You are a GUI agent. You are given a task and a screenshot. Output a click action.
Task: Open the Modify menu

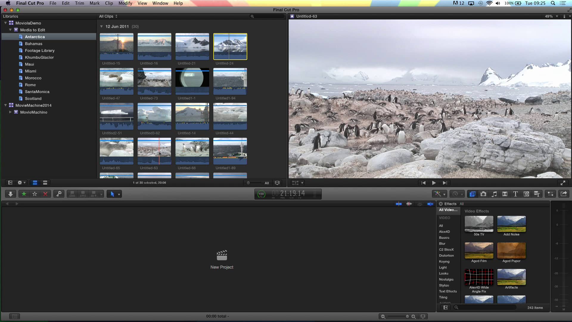coord(125,3)
